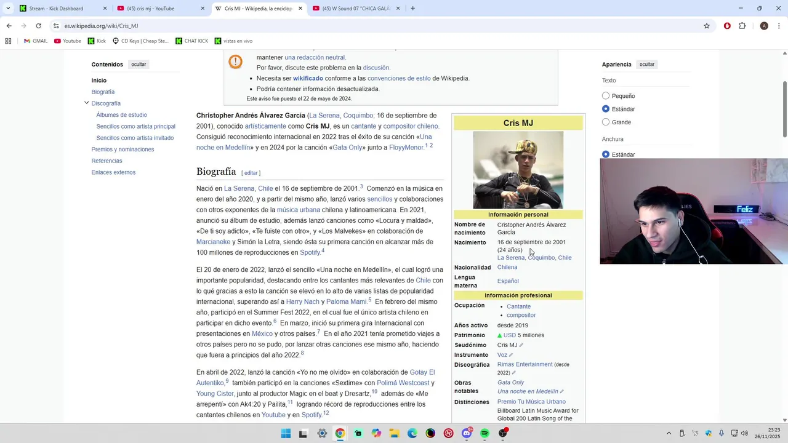Click the microphone icon in system tray
The image size is (788, 443).
[x=722, y=433]
